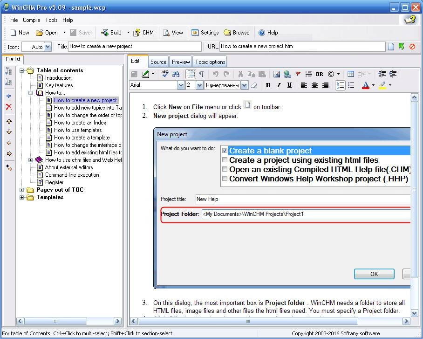
Task: Open the font size dropdown
Action: click(x=199, y=85)
